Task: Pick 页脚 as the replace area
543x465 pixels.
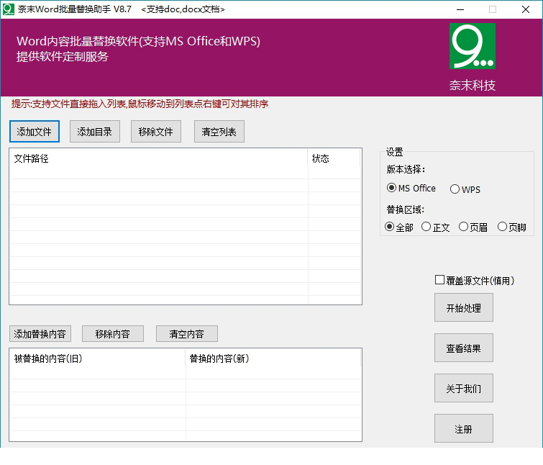Action: (503, 227)
